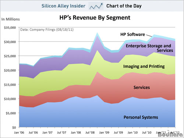This screenshot has height=138, width=184.
Task: Click the line chart arrow icon in header
Action: [x=96, y=6]
